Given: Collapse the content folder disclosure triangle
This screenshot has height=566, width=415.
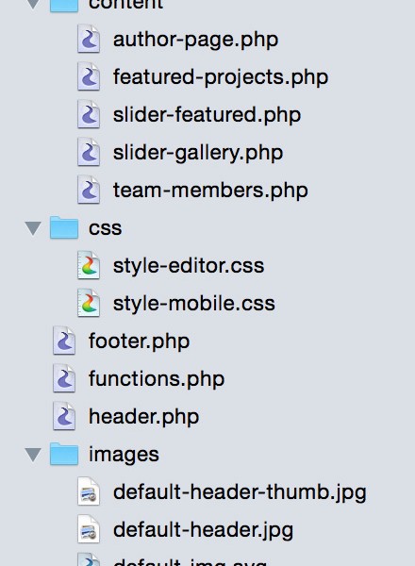Looking at the screenshot, I should pos(33,4).
